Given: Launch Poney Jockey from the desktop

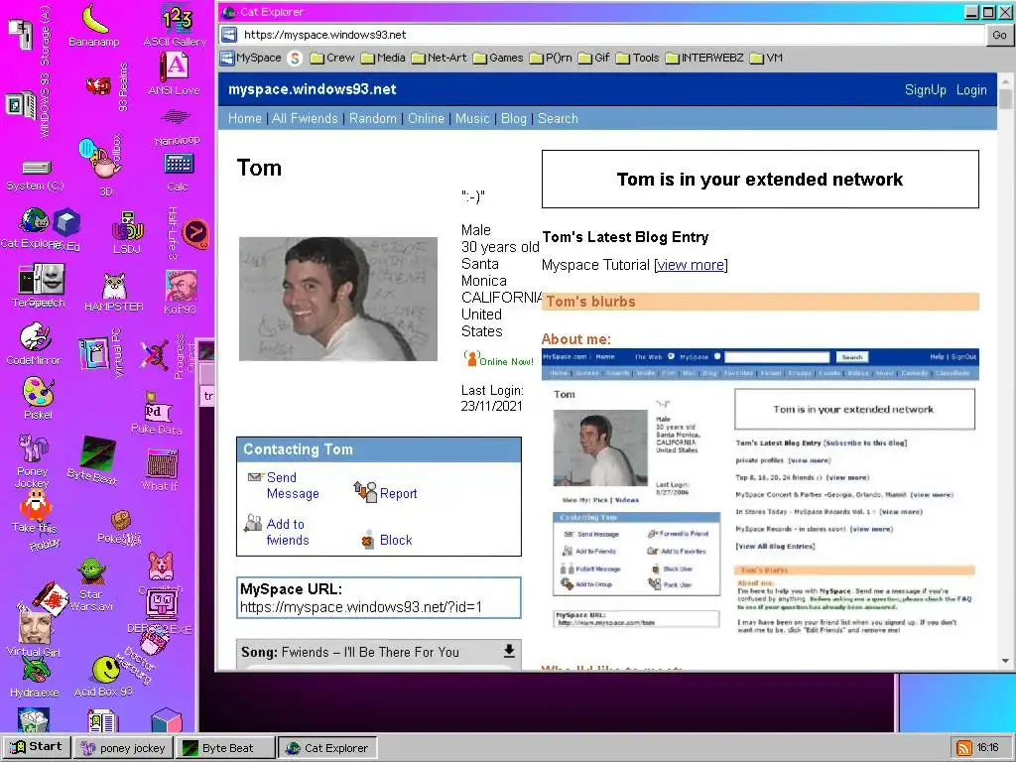Looking at the screenshot, I should pyautogui.click(x=32, y=460).
